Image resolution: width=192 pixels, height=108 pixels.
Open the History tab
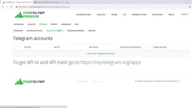click(54, 24)
